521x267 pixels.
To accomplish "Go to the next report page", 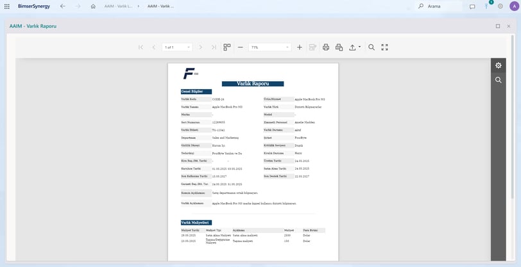I will click(200, 47).
